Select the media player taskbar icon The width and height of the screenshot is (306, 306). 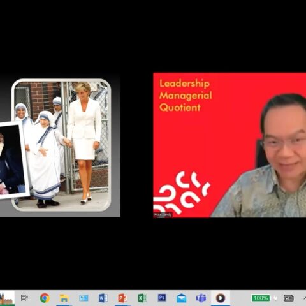[221, 298]
